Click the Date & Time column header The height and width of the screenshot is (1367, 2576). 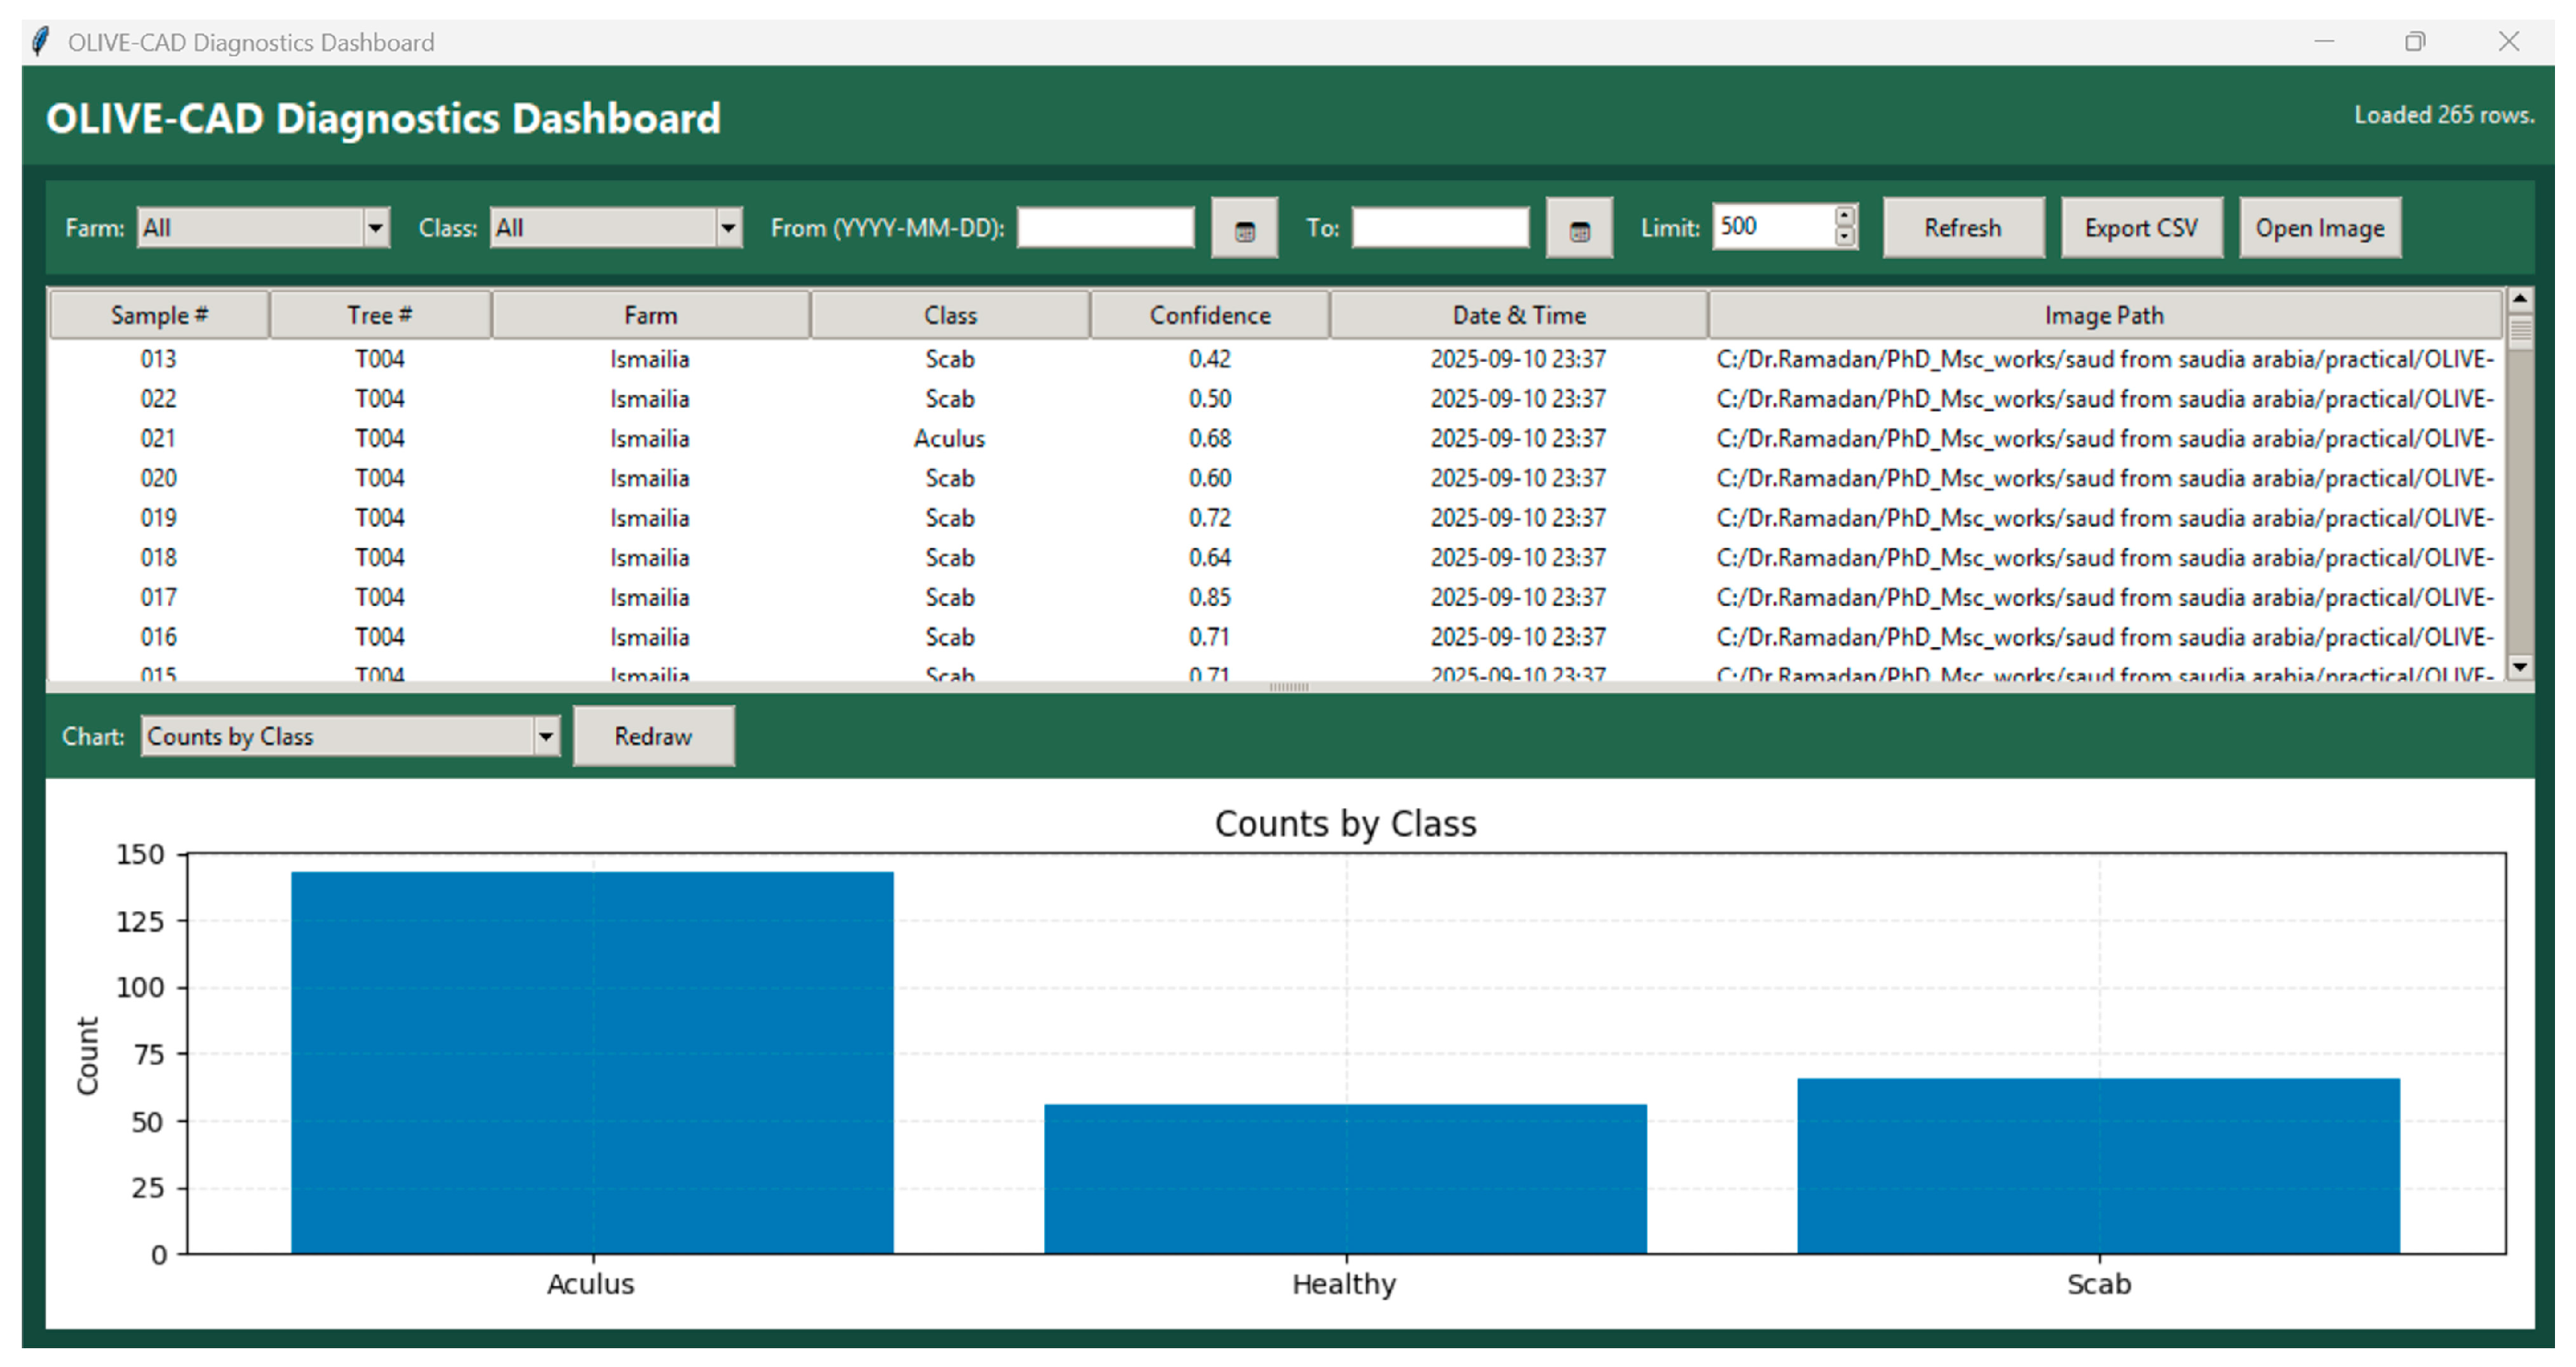tap(1518, 316)
